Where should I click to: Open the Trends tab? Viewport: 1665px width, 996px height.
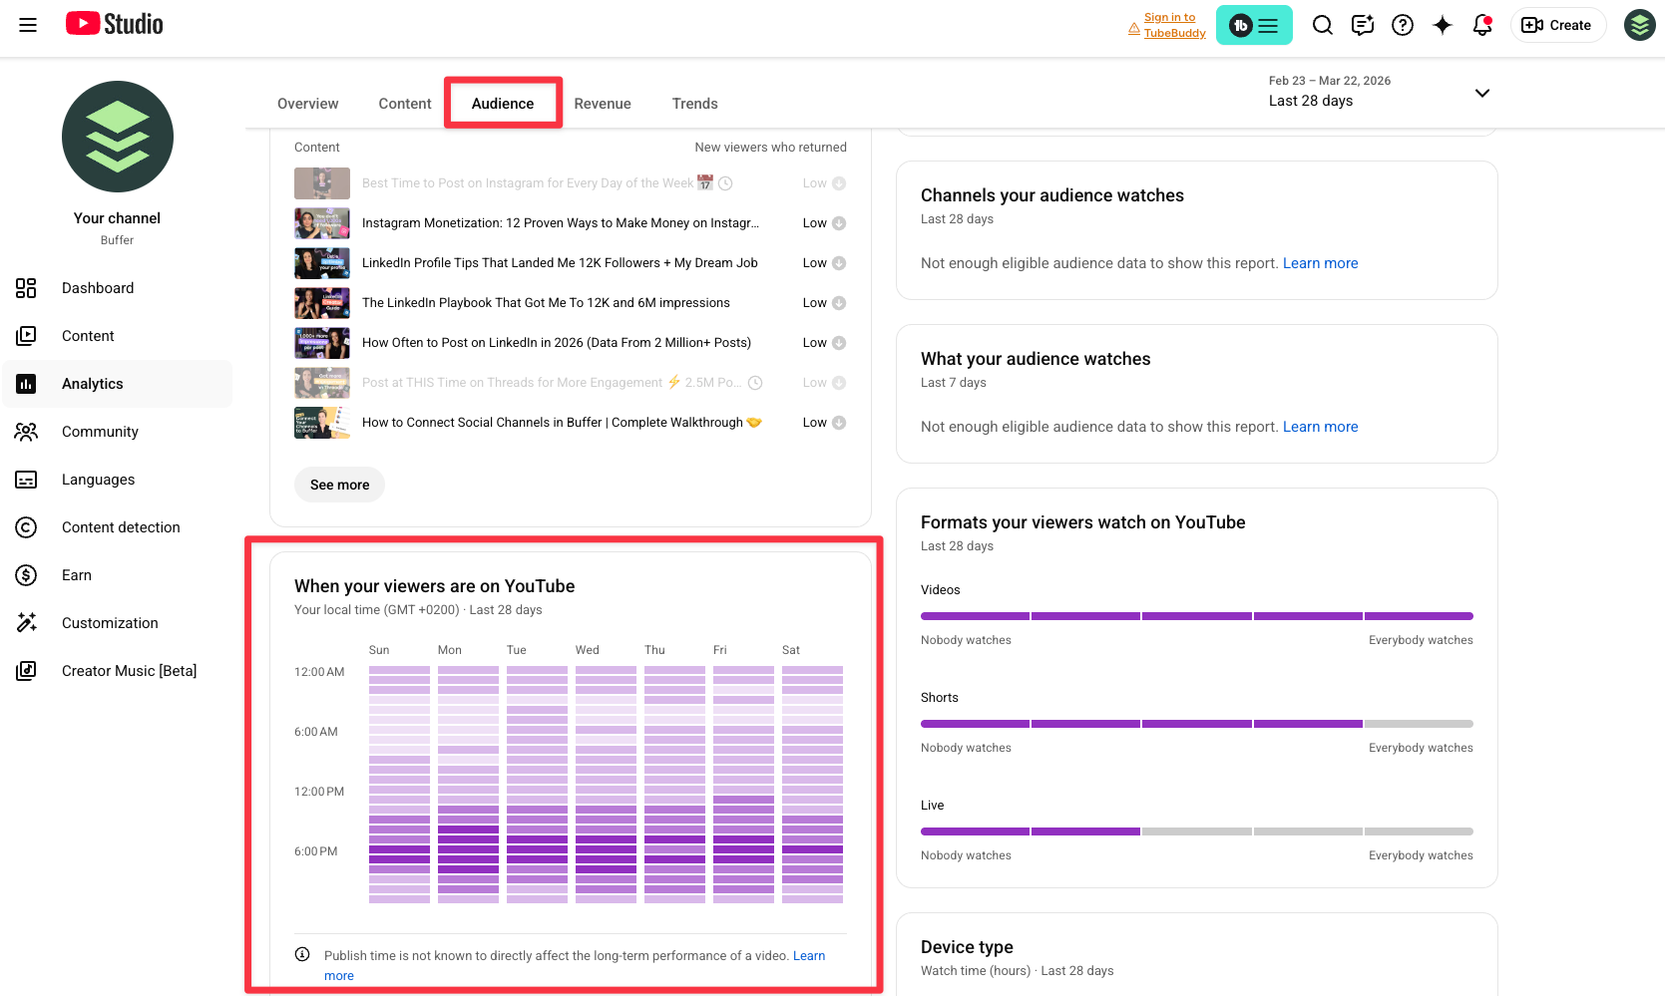pos(694,103)
